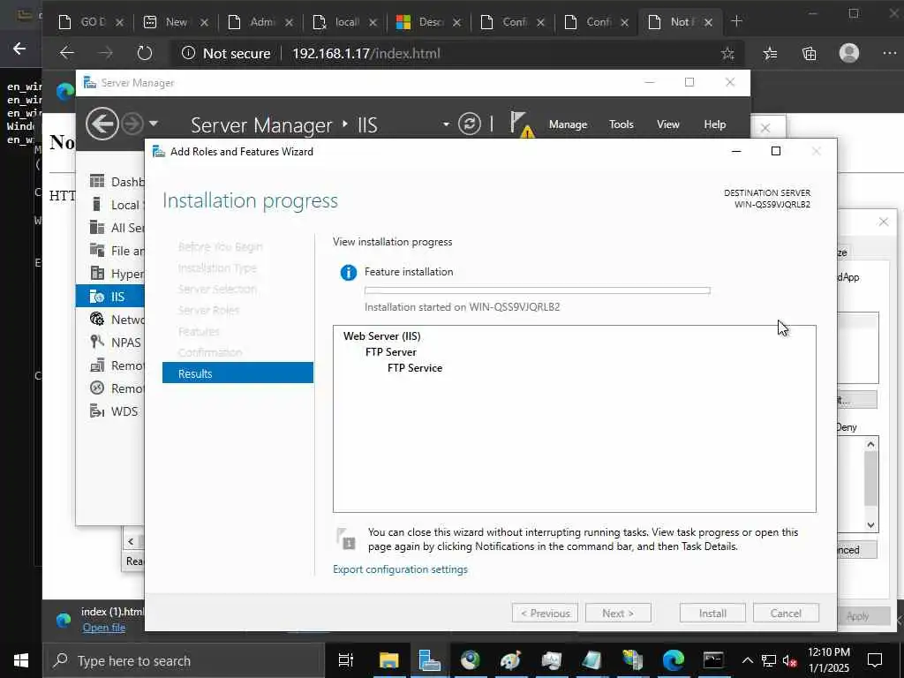Open the Action Center notifications icon
This screenshot has width=904, height=678.
point(875,660)
